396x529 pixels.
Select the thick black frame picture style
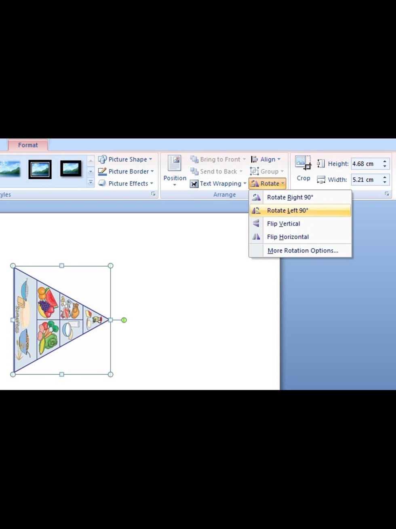(x=40, y=169)
